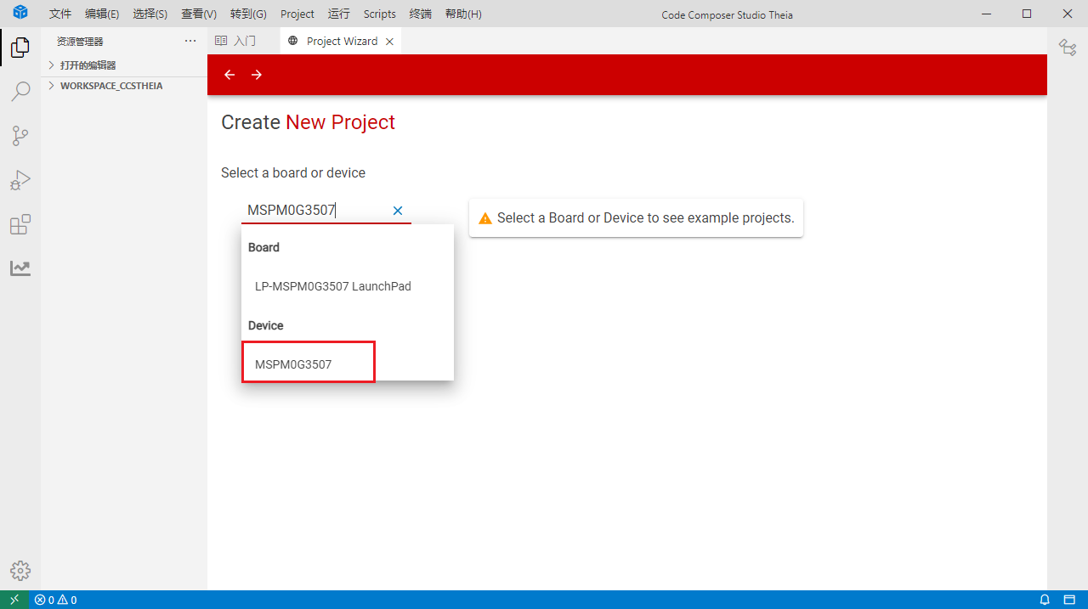The height and width of the screenshot is (609, 1088).
Task: Expand the WORKSPACE_CCSTHEIA folder
Action: (110, 86)
